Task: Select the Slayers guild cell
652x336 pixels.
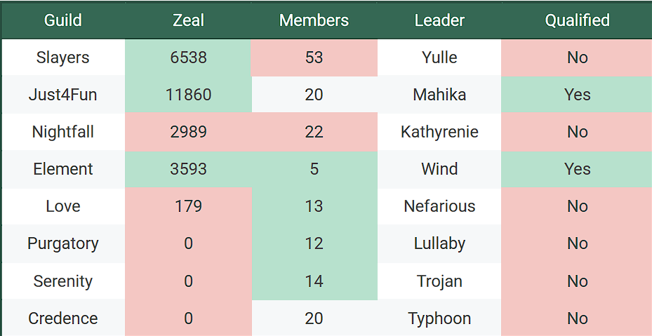Action: [x=63, y=58]
